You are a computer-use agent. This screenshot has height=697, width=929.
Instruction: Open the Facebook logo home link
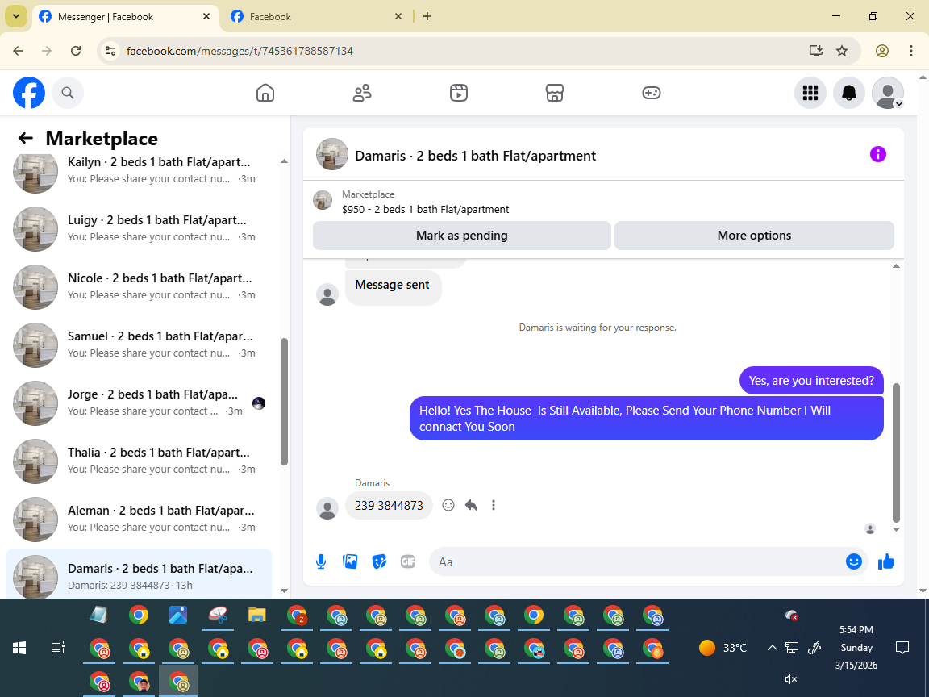coord(29,93)
